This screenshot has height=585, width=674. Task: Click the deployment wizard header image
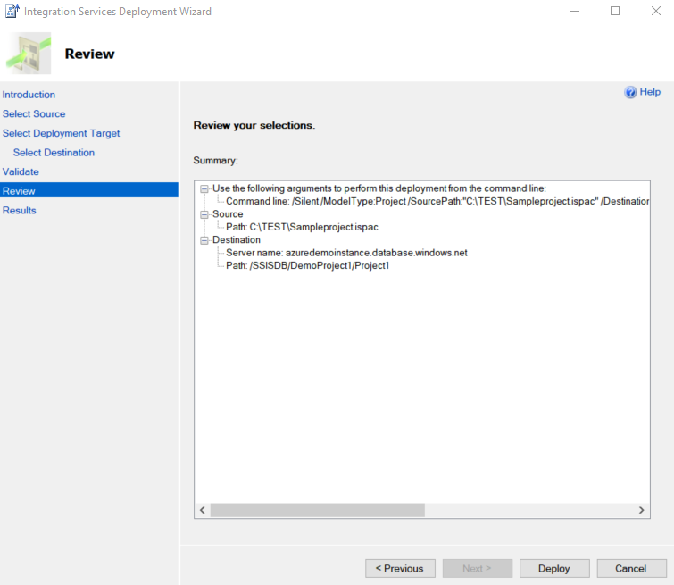click(x=29, y=54)
